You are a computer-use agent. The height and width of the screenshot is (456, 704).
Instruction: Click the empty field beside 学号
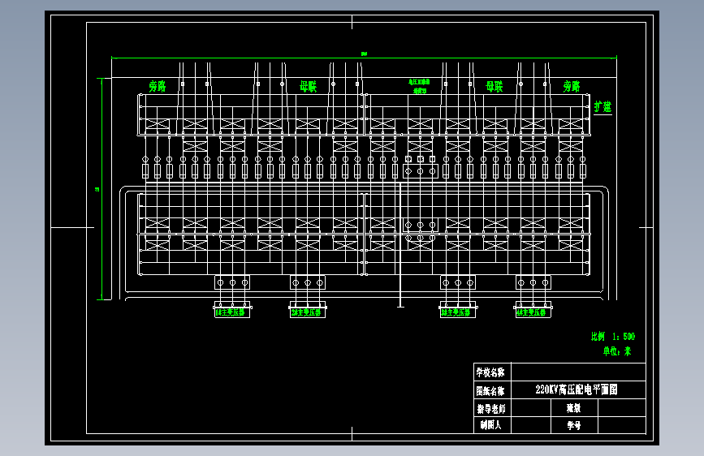(622, 425)
